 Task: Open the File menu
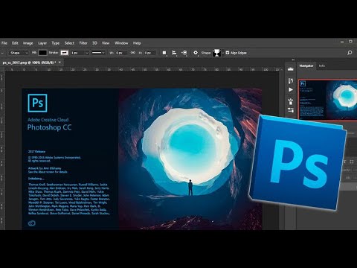tap(4, 43)
